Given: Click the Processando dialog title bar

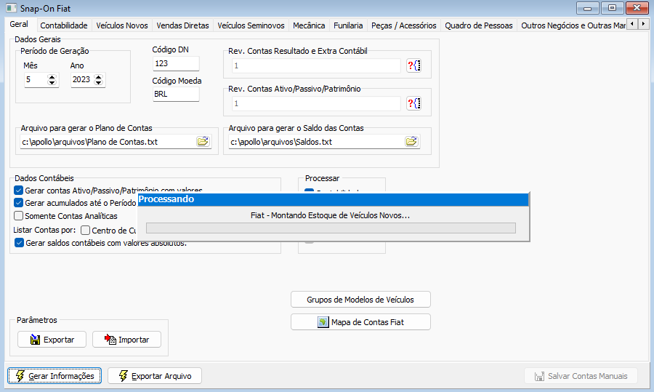Looking at the screenshot, I should click(x=333, y=199).
